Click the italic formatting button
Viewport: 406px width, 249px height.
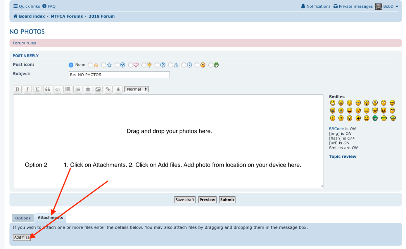pos(27,90)
